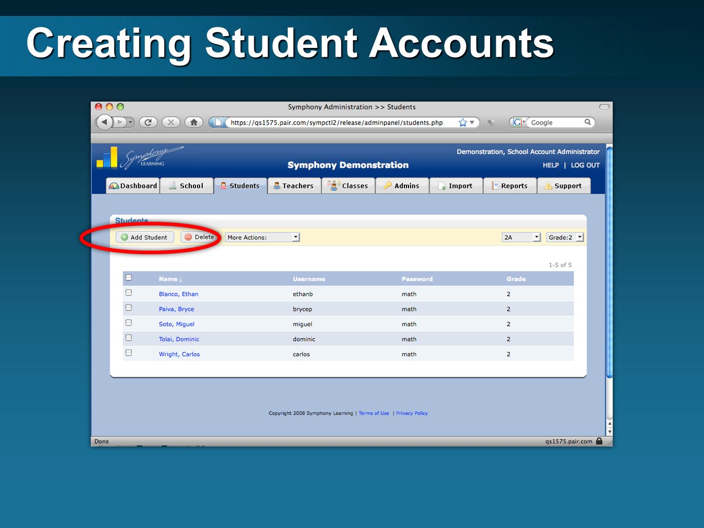This screenshot has width=704, height=528.
Task: Open the bookmark star dropdown arrow
Action: 472,122
